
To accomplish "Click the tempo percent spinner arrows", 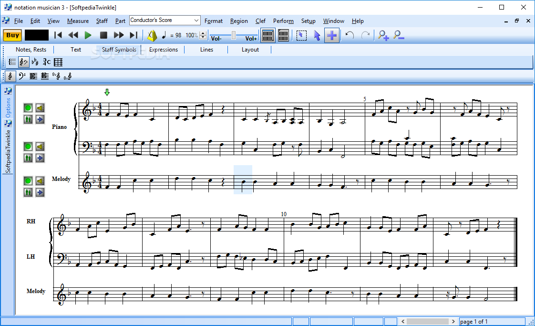I will (x=203, y=35).
